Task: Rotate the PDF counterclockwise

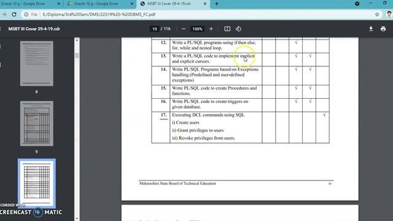Action: coord(238,29)
